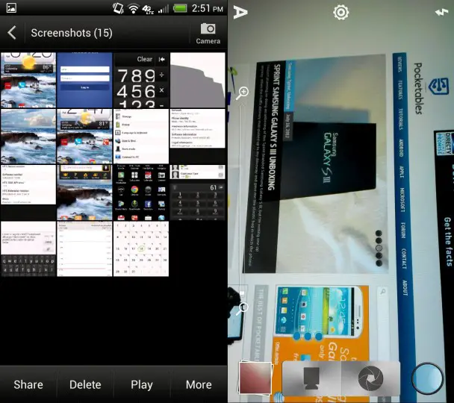The height and width of the screenshot is (403, 454).
Task: Tap the Delete button
Action: click(x=85, y=384)
